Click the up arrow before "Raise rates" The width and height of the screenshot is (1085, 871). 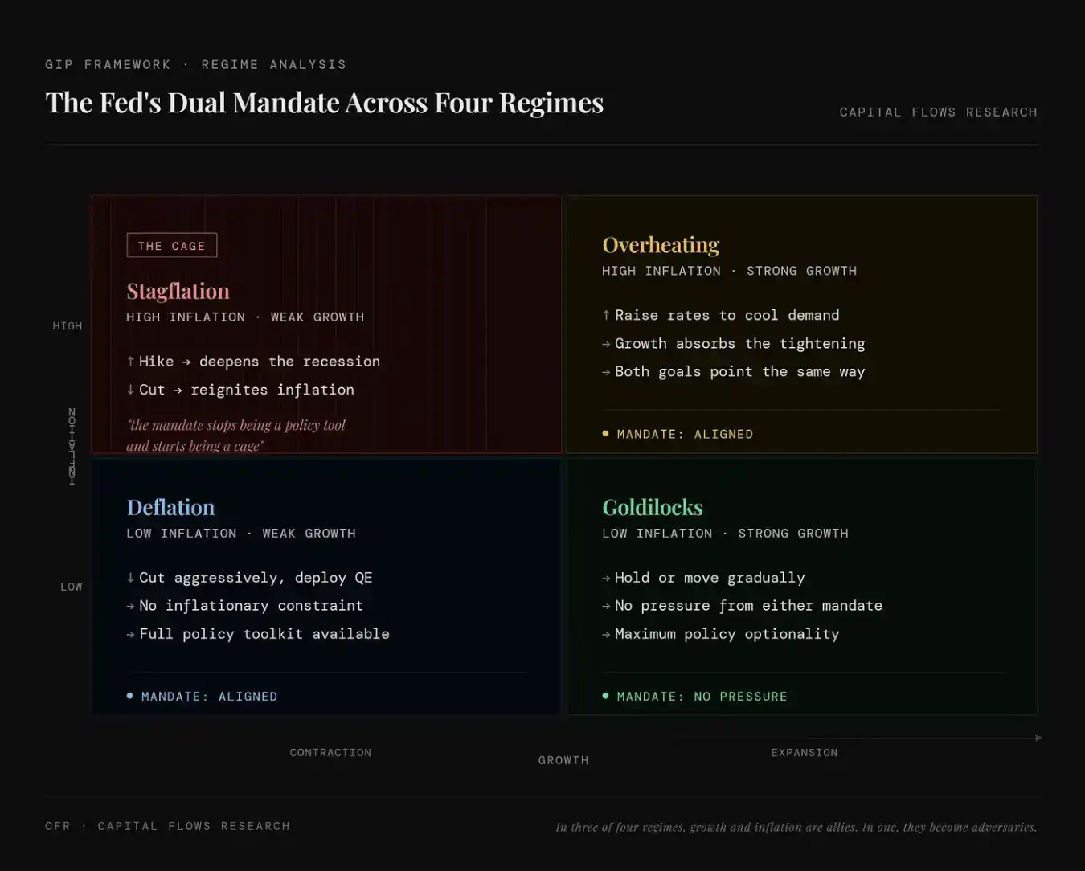coord(606,315)
